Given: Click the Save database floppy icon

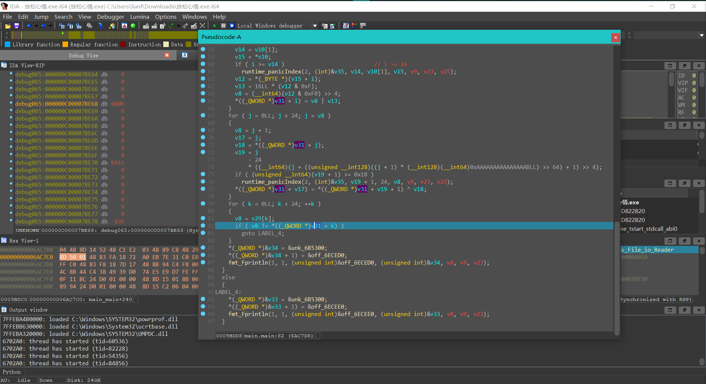Looking at the screenshot, I should pos(17,26).
